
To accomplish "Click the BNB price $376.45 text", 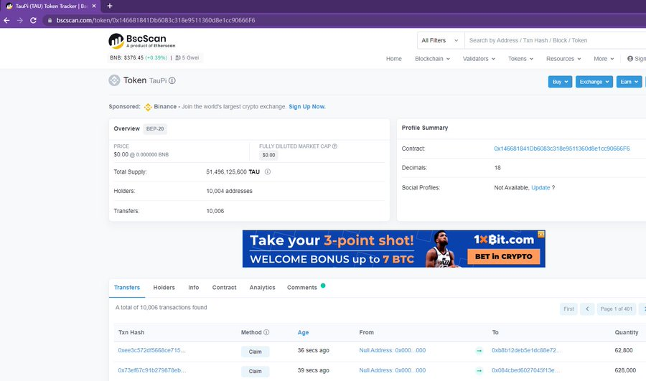I will click(127, 57).
